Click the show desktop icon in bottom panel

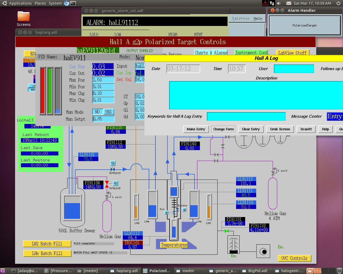[3, 271]
